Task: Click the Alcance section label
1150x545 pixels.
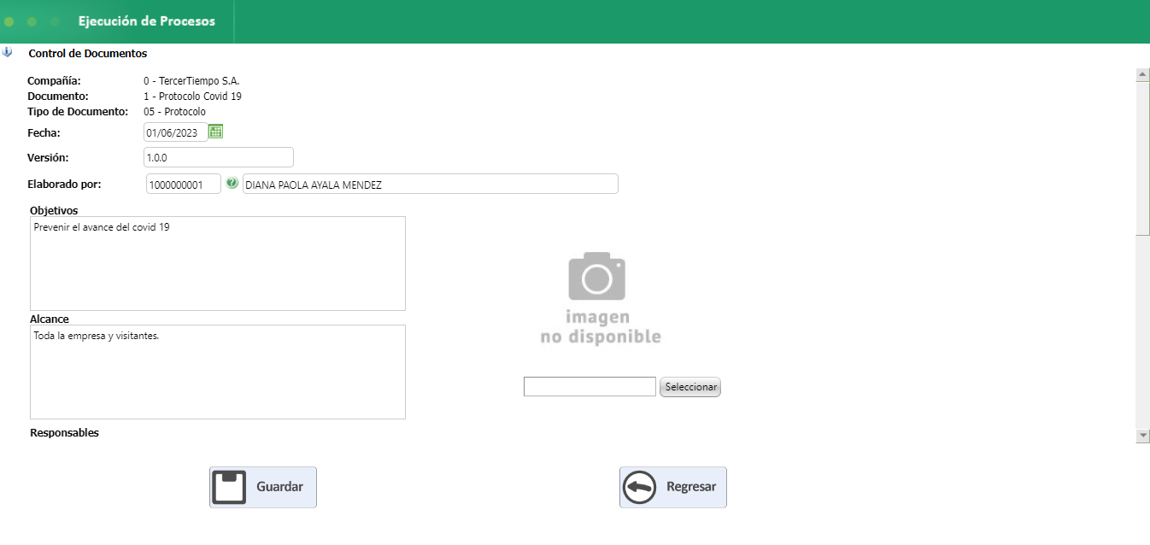Action: (50, 319)
